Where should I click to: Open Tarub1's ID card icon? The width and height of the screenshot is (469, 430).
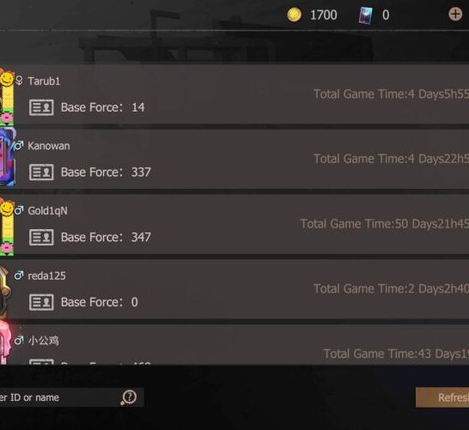click(x=41, y=107)
